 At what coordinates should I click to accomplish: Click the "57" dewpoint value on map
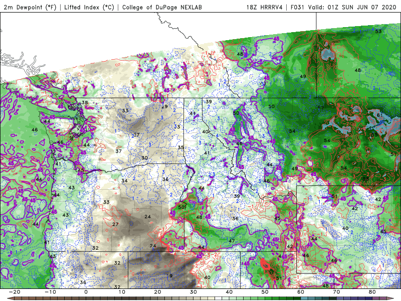tap(321, 108)
